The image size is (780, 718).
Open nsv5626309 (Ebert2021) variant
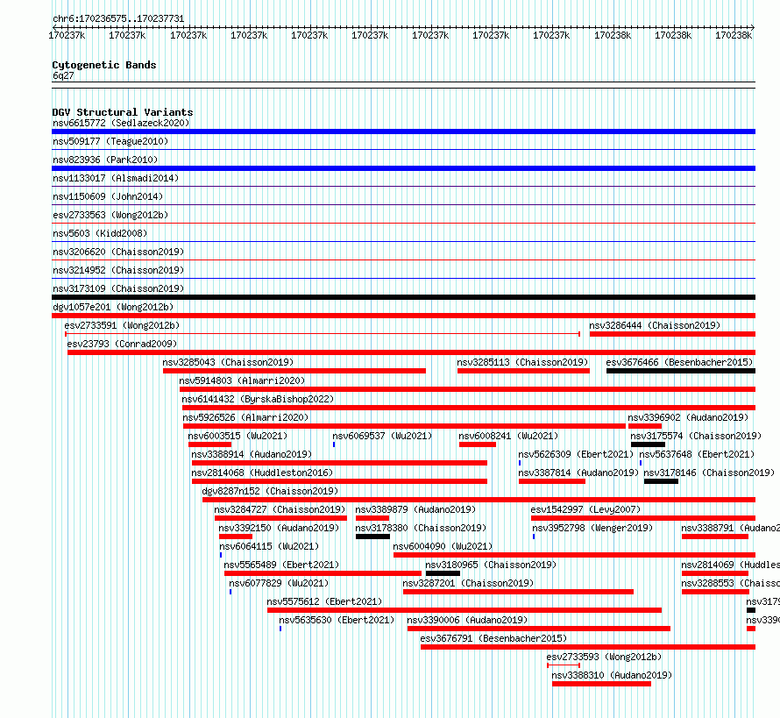[x=576, y=454]
